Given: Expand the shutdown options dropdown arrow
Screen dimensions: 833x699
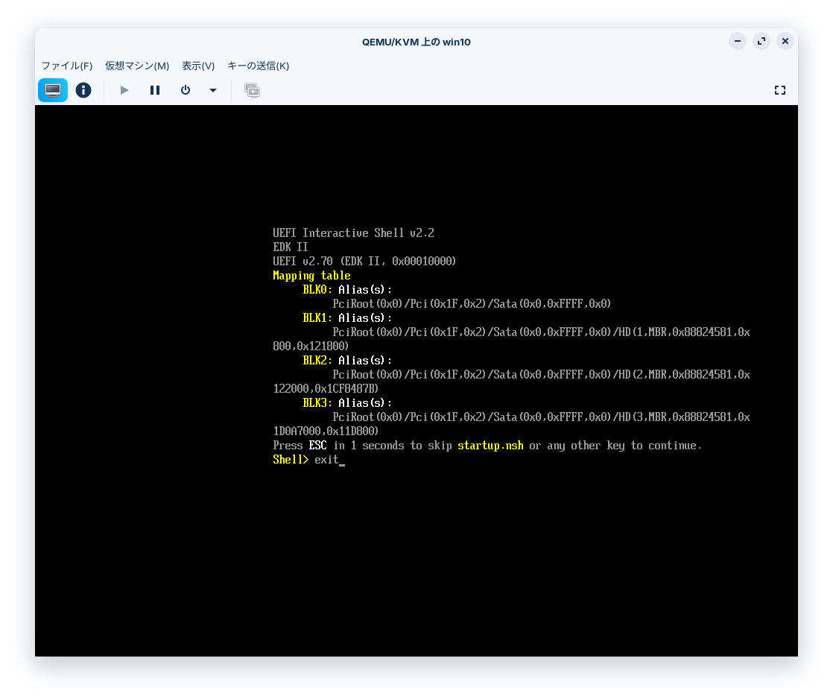Looking at the screenshot, I should pos(213,90).
